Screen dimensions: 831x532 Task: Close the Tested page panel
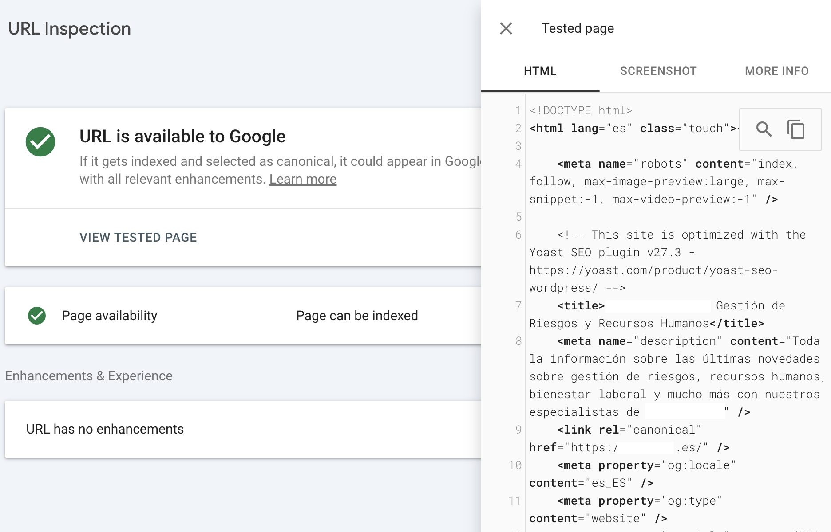point(505,28)
